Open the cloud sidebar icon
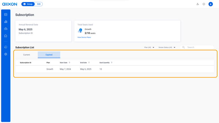This screenshot has height=123, width=219. (x=6, y=29)
